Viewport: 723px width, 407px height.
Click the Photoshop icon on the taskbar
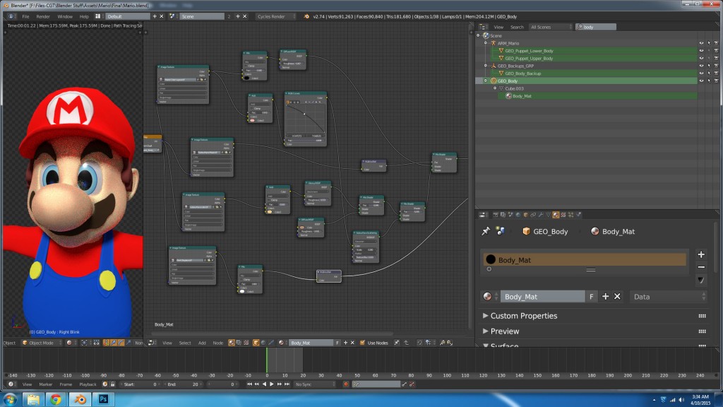(x=102, y=399)
